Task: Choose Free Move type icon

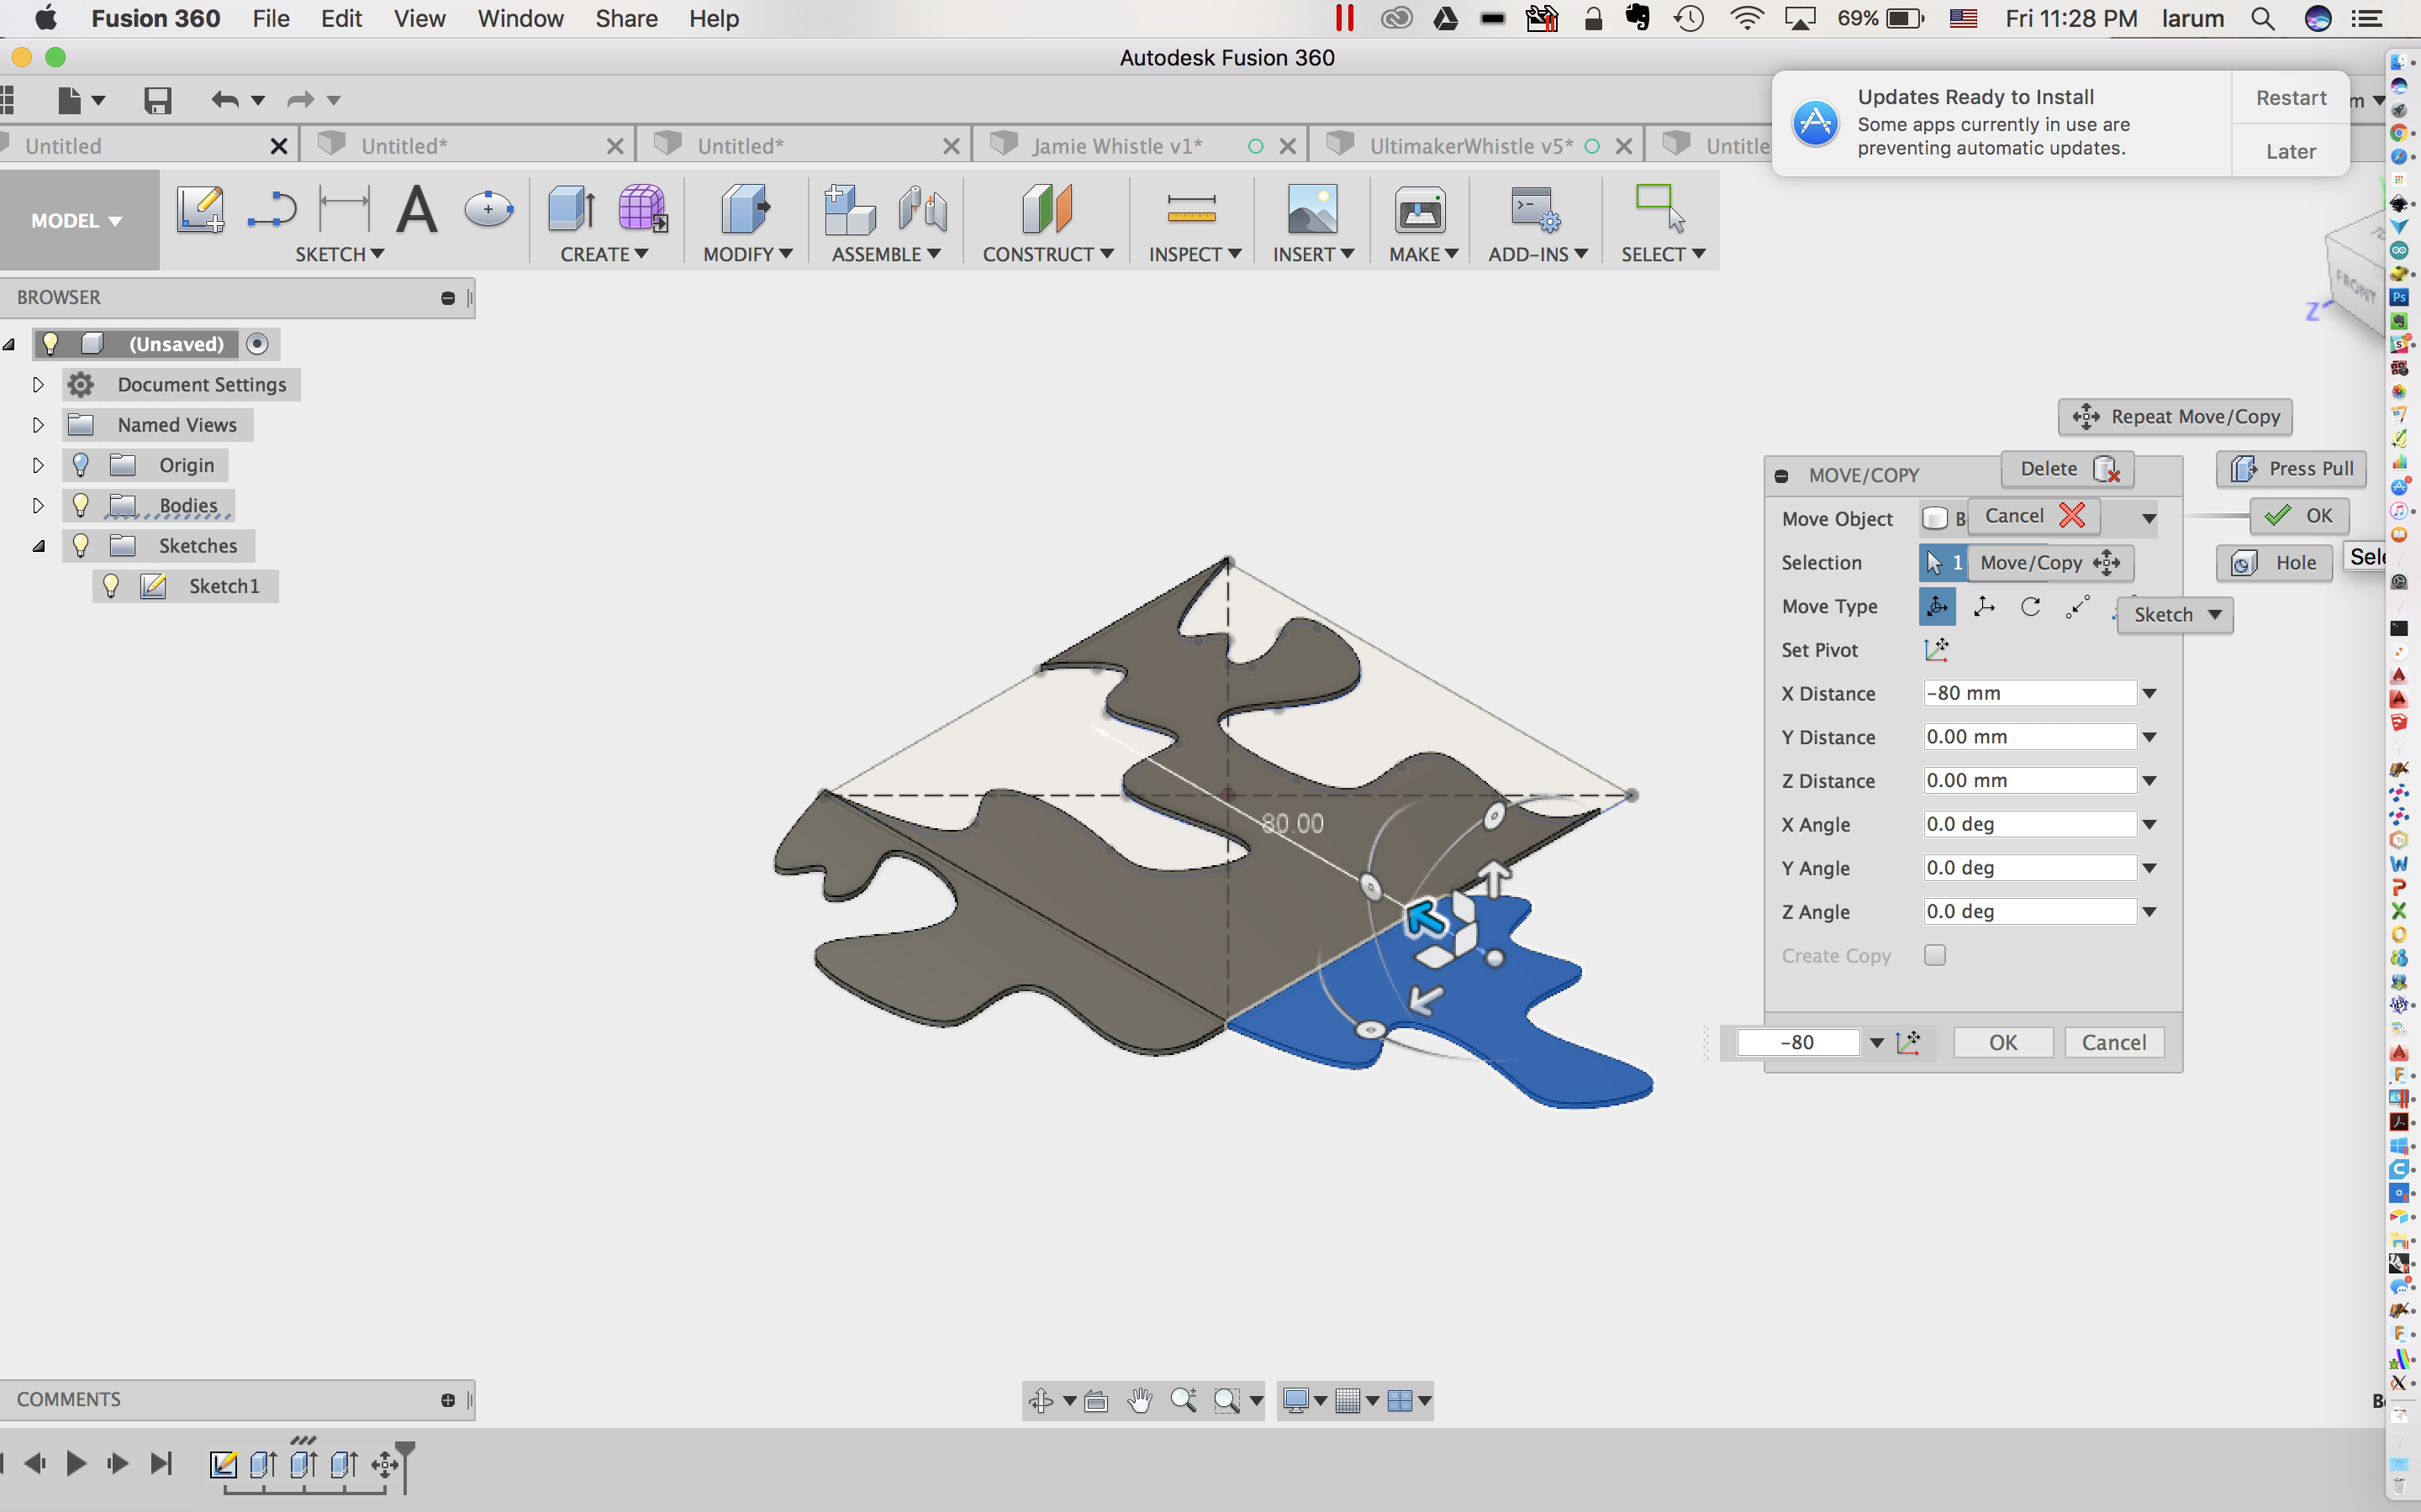Action: [x=1937, y=607]
